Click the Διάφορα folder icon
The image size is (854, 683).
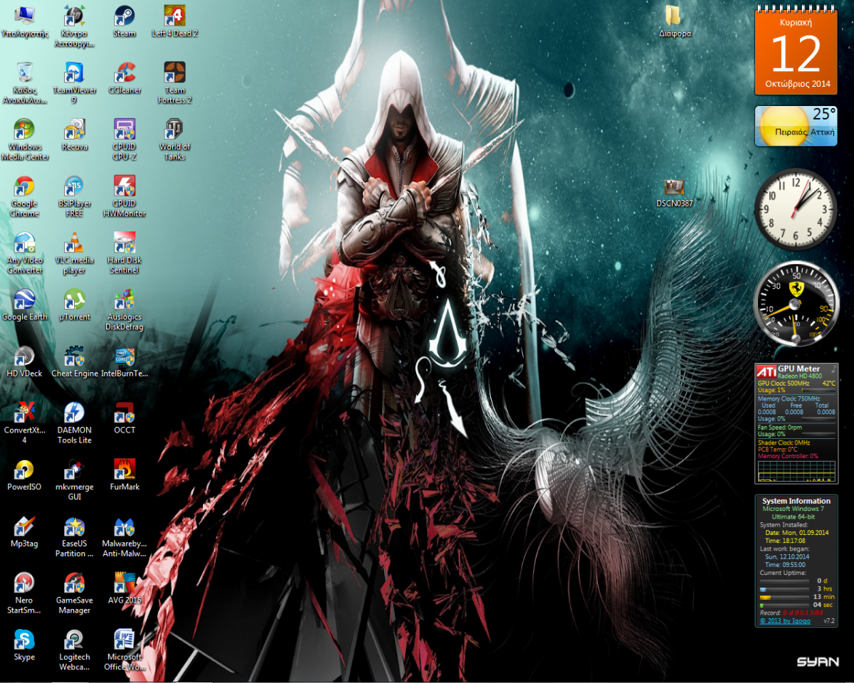click(x=675, y=22)
